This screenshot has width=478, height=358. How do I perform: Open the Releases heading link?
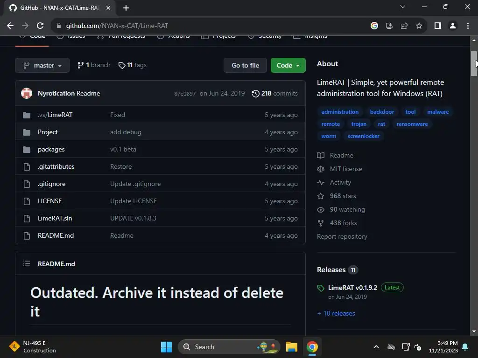337,270
